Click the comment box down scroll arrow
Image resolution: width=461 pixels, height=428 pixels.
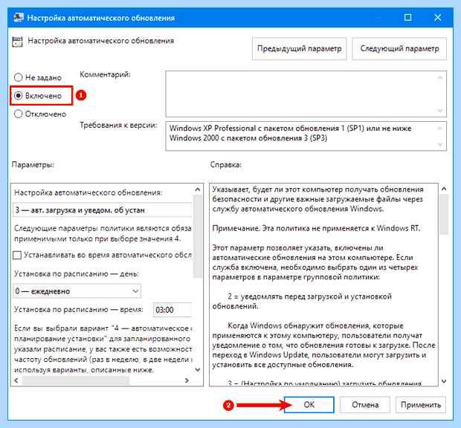coord(440,111)
